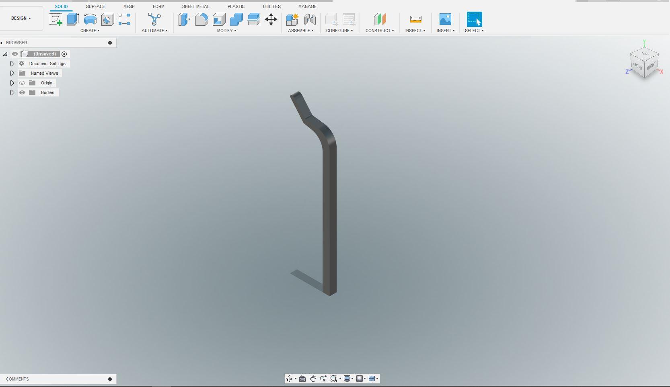The height and width of the screenshot is (387, 670).
Task: Choose the Revolve tool
Action: coord(90,19)
